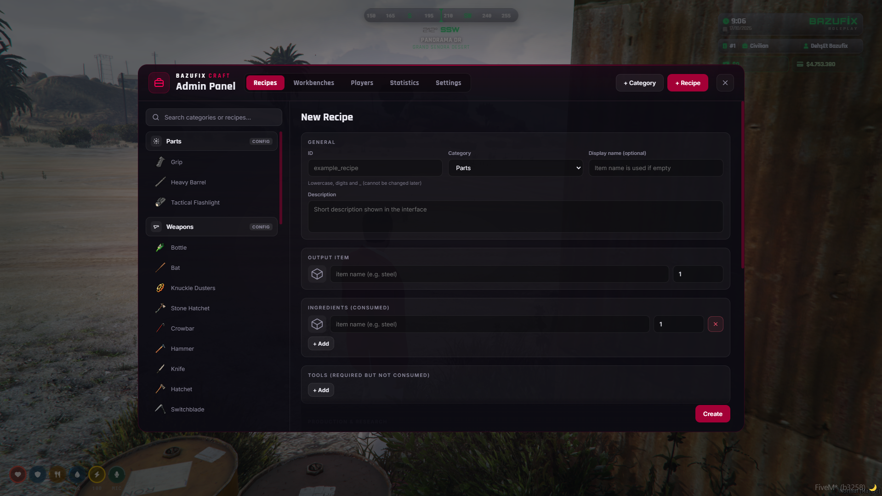Click the Create button
Viewport: 882px width, 496px height.
[712, 414]
